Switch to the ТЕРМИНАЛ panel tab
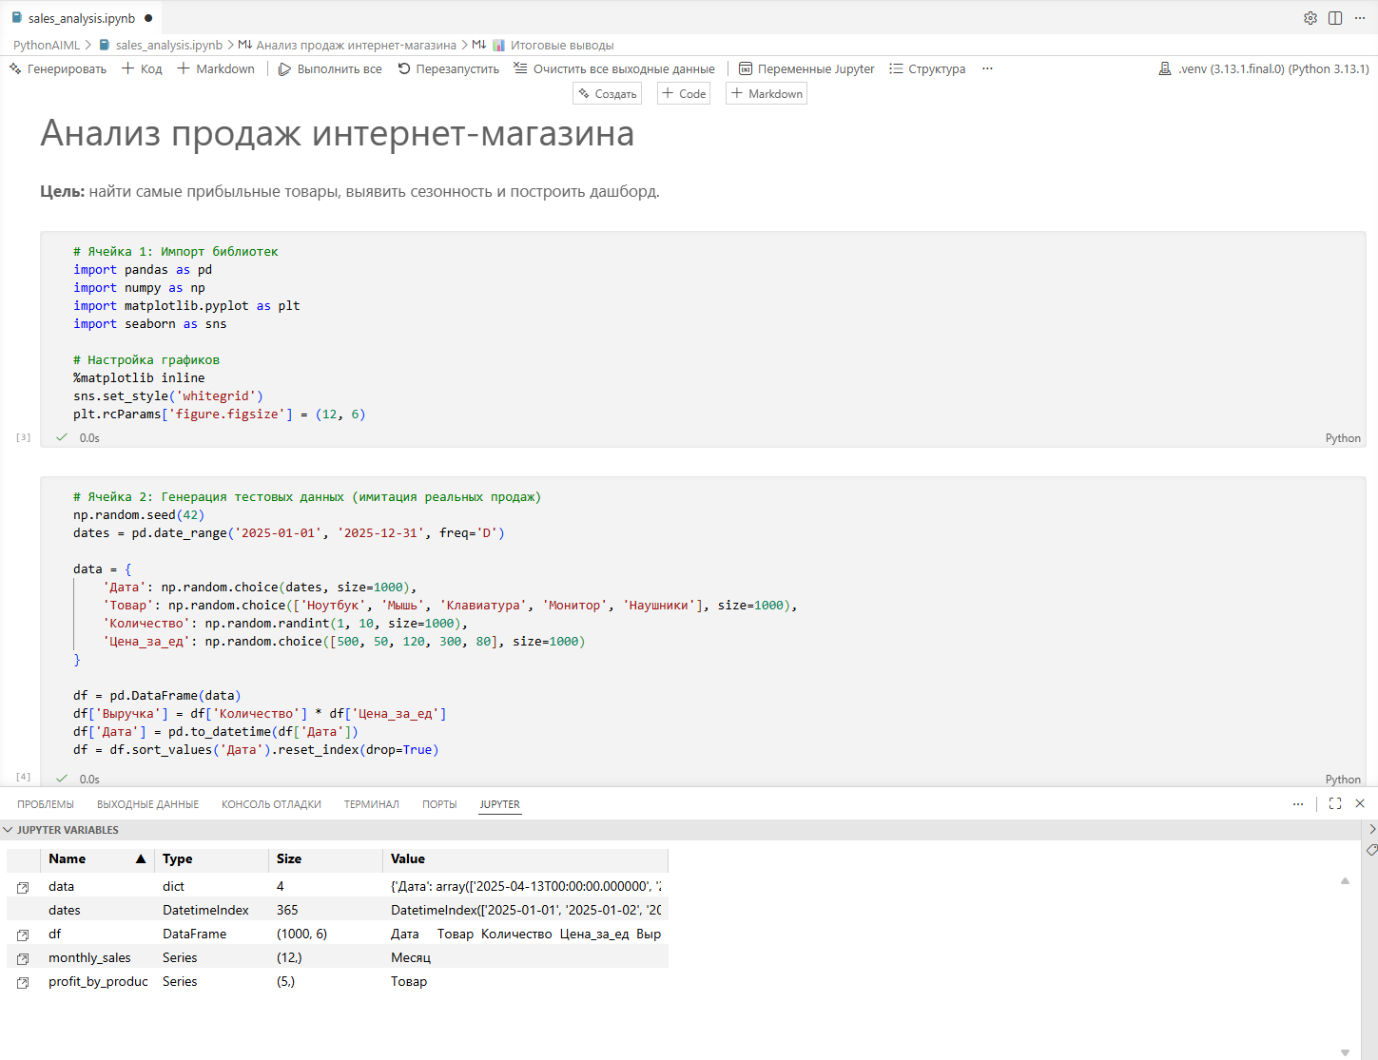Viewport: 1378px width, 1060px height. [x=372, y=804]
